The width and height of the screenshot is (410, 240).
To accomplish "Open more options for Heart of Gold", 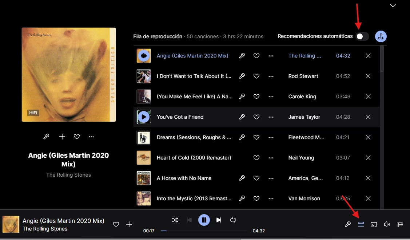I will [x=271, y=158].
